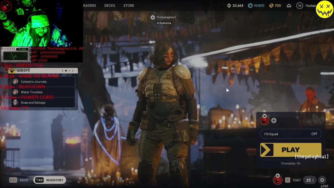Screen dimensions: 334x188
Task: Start matchmaking with the PLAY button
Action: coord(291,150)
